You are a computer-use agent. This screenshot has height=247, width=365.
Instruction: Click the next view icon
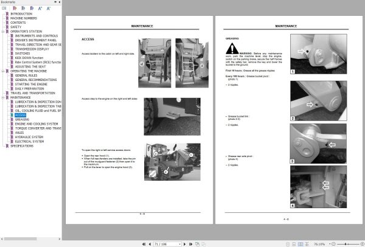[x=204, y=244]
